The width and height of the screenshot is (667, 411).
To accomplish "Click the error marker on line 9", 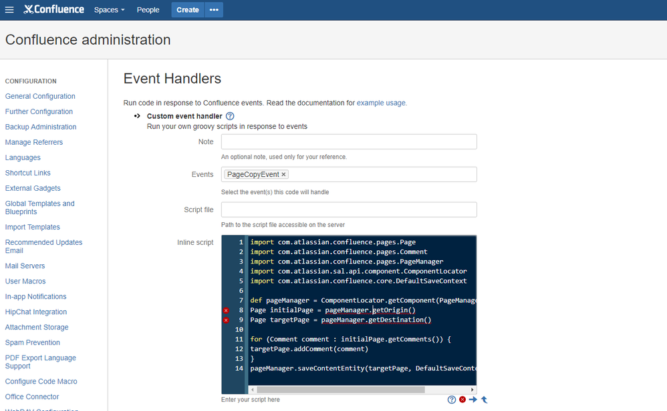I will pyautogui.click(x=226, y=320).
